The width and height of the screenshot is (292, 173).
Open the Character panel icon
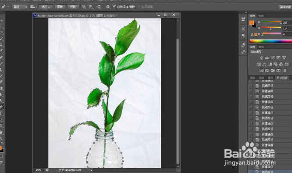(x=243, y=29)
